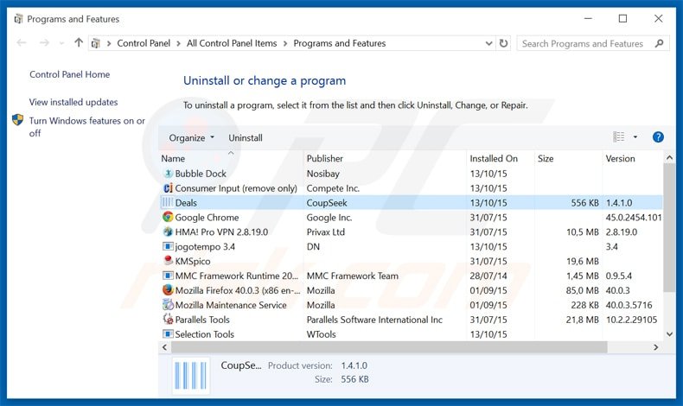Open View installed updates link
This screenshot has height=406, width=683.
click(x=73, y=102)
